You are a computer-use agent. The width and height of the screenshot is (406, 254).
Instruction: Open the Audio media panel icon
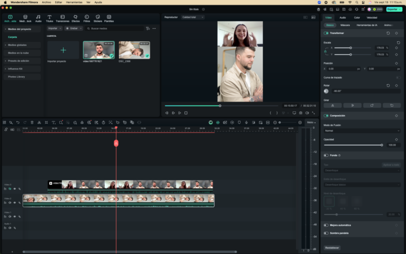coord(38,19)
